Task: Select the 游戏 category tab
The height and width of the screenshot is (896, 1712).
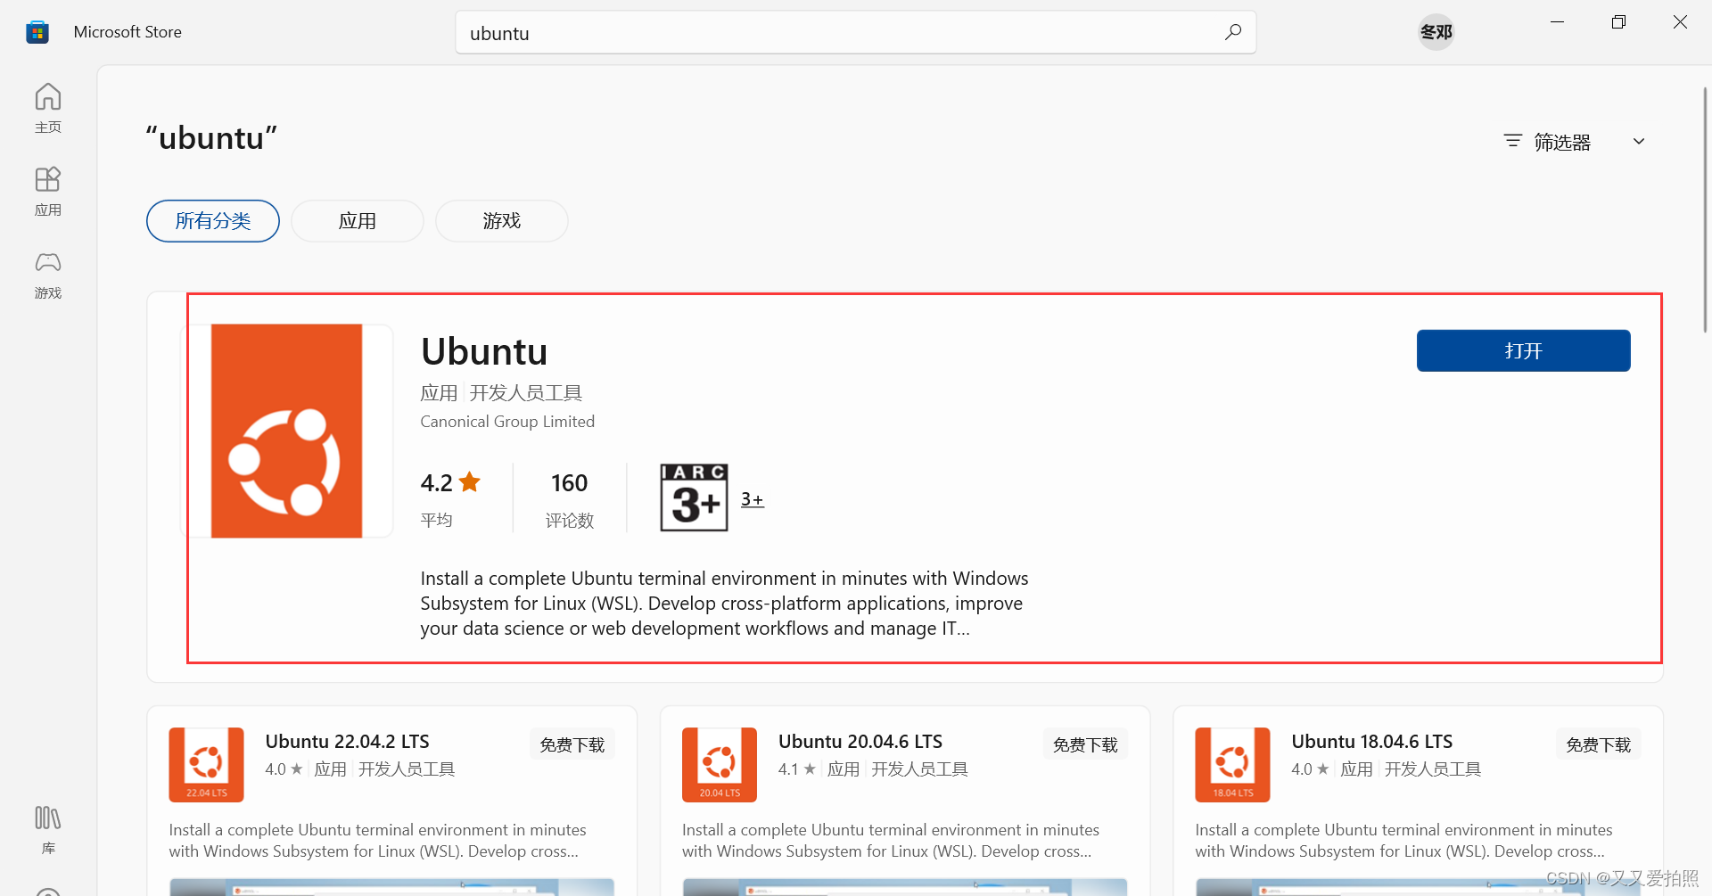Action: pyautogui.click(x=502, y=221)
